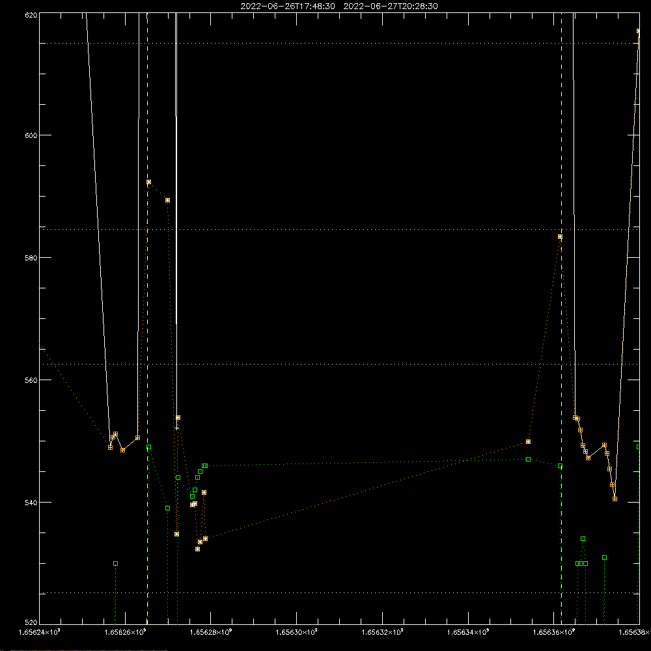Select the green marker on the second dashed vertical line
The width and height of the screenshot is (651, 651).
coord(560,466)
